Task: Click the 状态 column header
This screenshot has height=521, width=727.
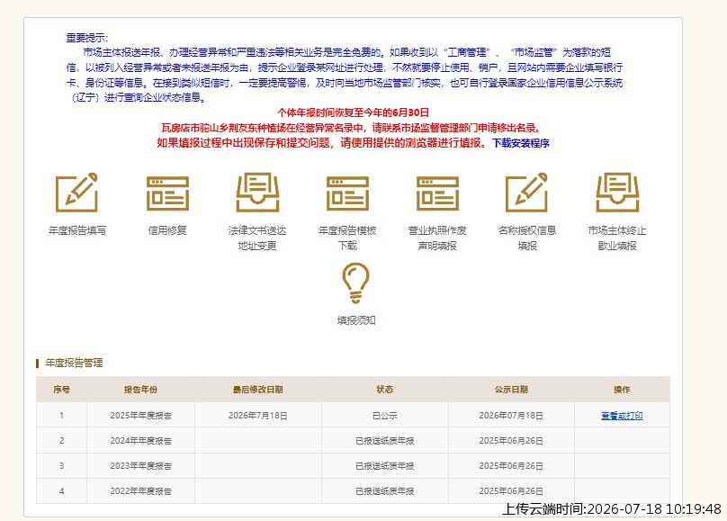Action: (x=385, y=390)
